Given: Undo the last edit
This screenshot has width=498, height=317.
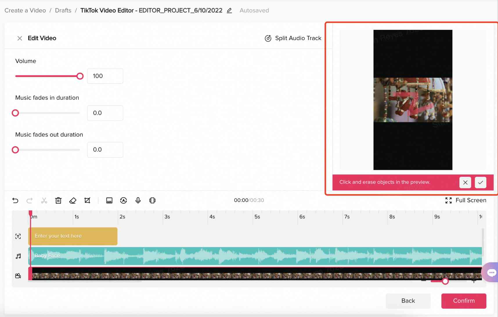Looking at the screenshot, I should [x=15, y=200].
